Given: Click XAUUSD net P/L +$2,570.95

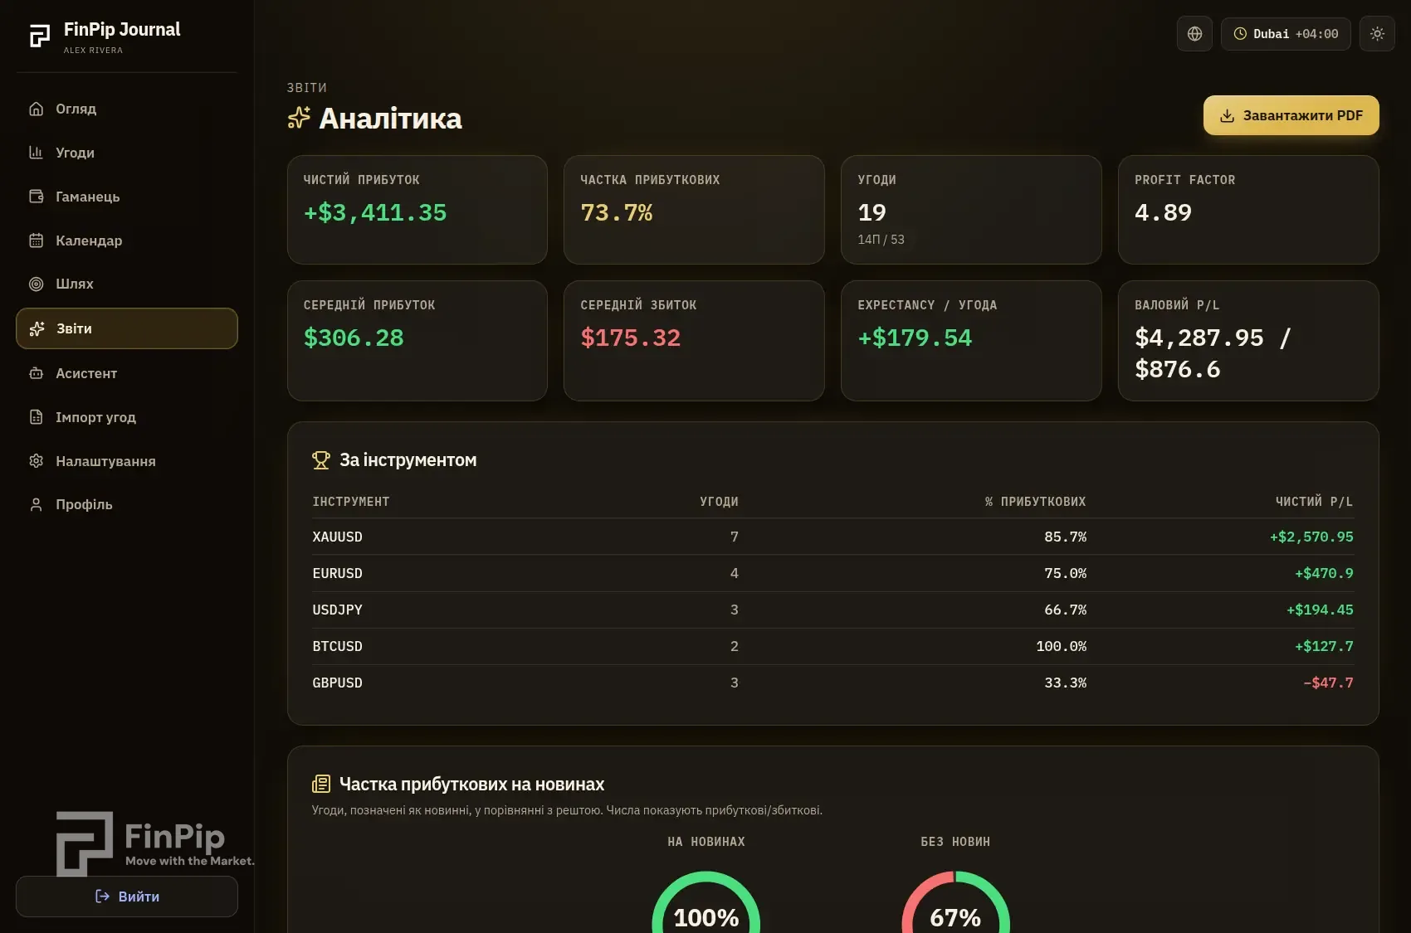Looking at the screenshot, I should 1311,537.
